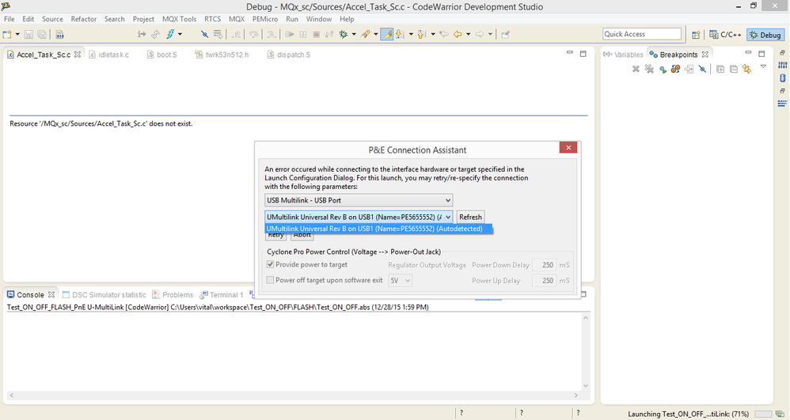Click the Terminate debug icon

coord(316,34)
